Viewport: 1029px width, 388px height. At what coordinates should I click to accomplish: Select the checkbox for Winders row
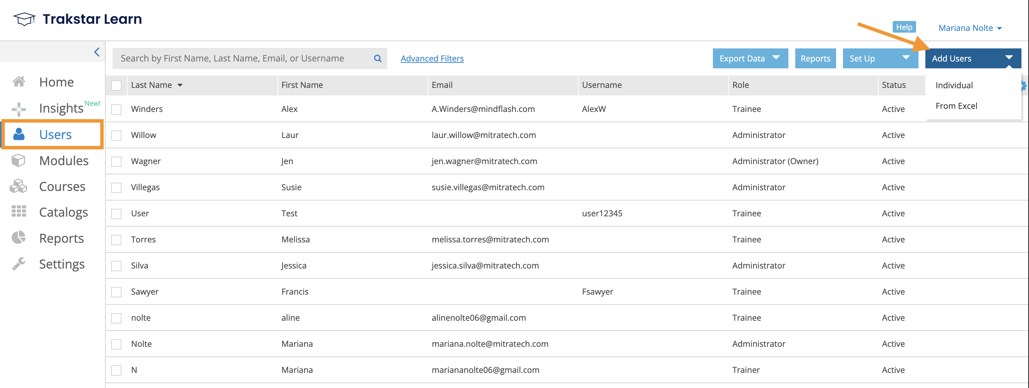[x=116, y=109]
